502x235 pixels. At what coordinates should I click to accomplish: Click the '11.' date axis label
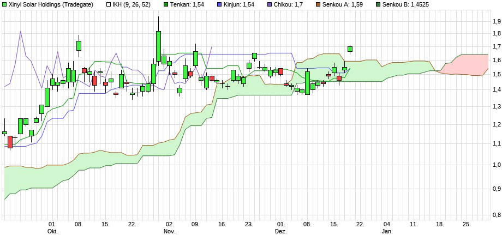pyautogui.click(x=414, y=225)
